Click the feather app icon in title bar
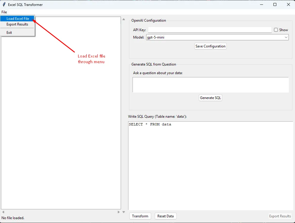The width and height of the screenshot is (295, 223). coord(4,4)
